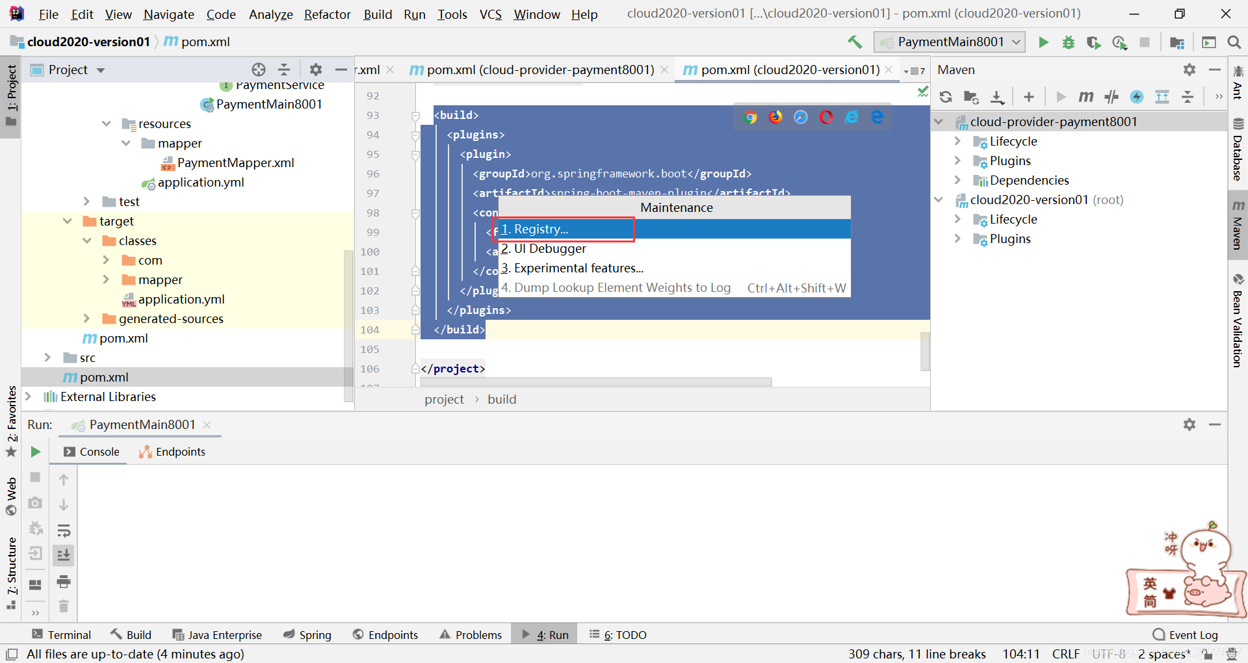The width and height of the screenshot is (1248, 663).
Task: Toggle Maven offline mode
Action: 1111,97
